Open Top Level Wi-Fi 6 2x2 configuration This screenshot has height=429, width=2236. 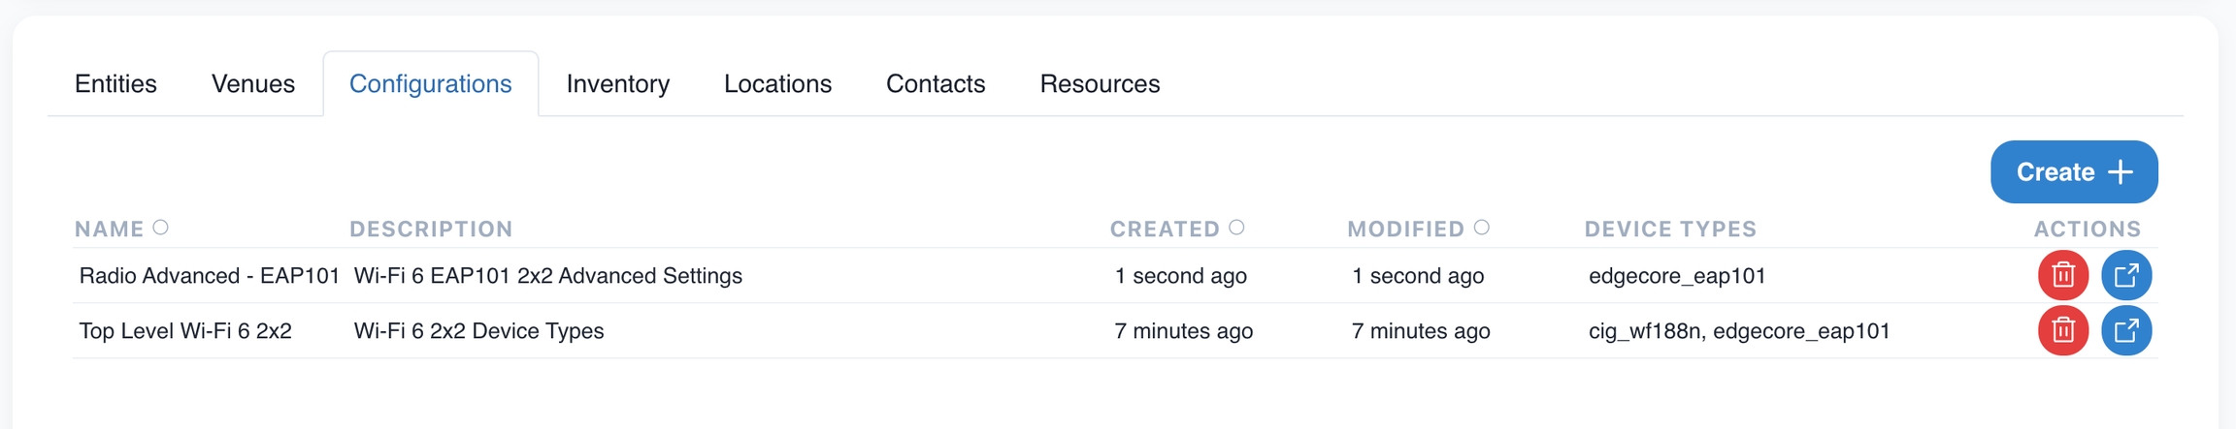2125,331
